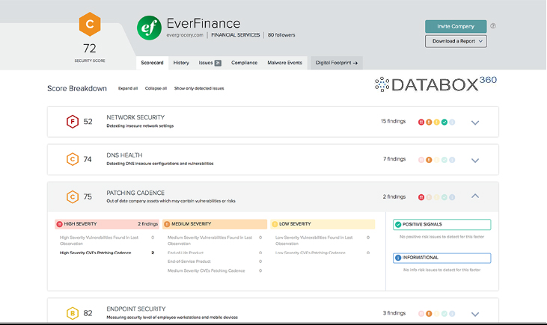The width and height of the screenshot is (547, 325).
Task: Click the red high-severity dot in Patching Cadence row
Action: (421, 197)
